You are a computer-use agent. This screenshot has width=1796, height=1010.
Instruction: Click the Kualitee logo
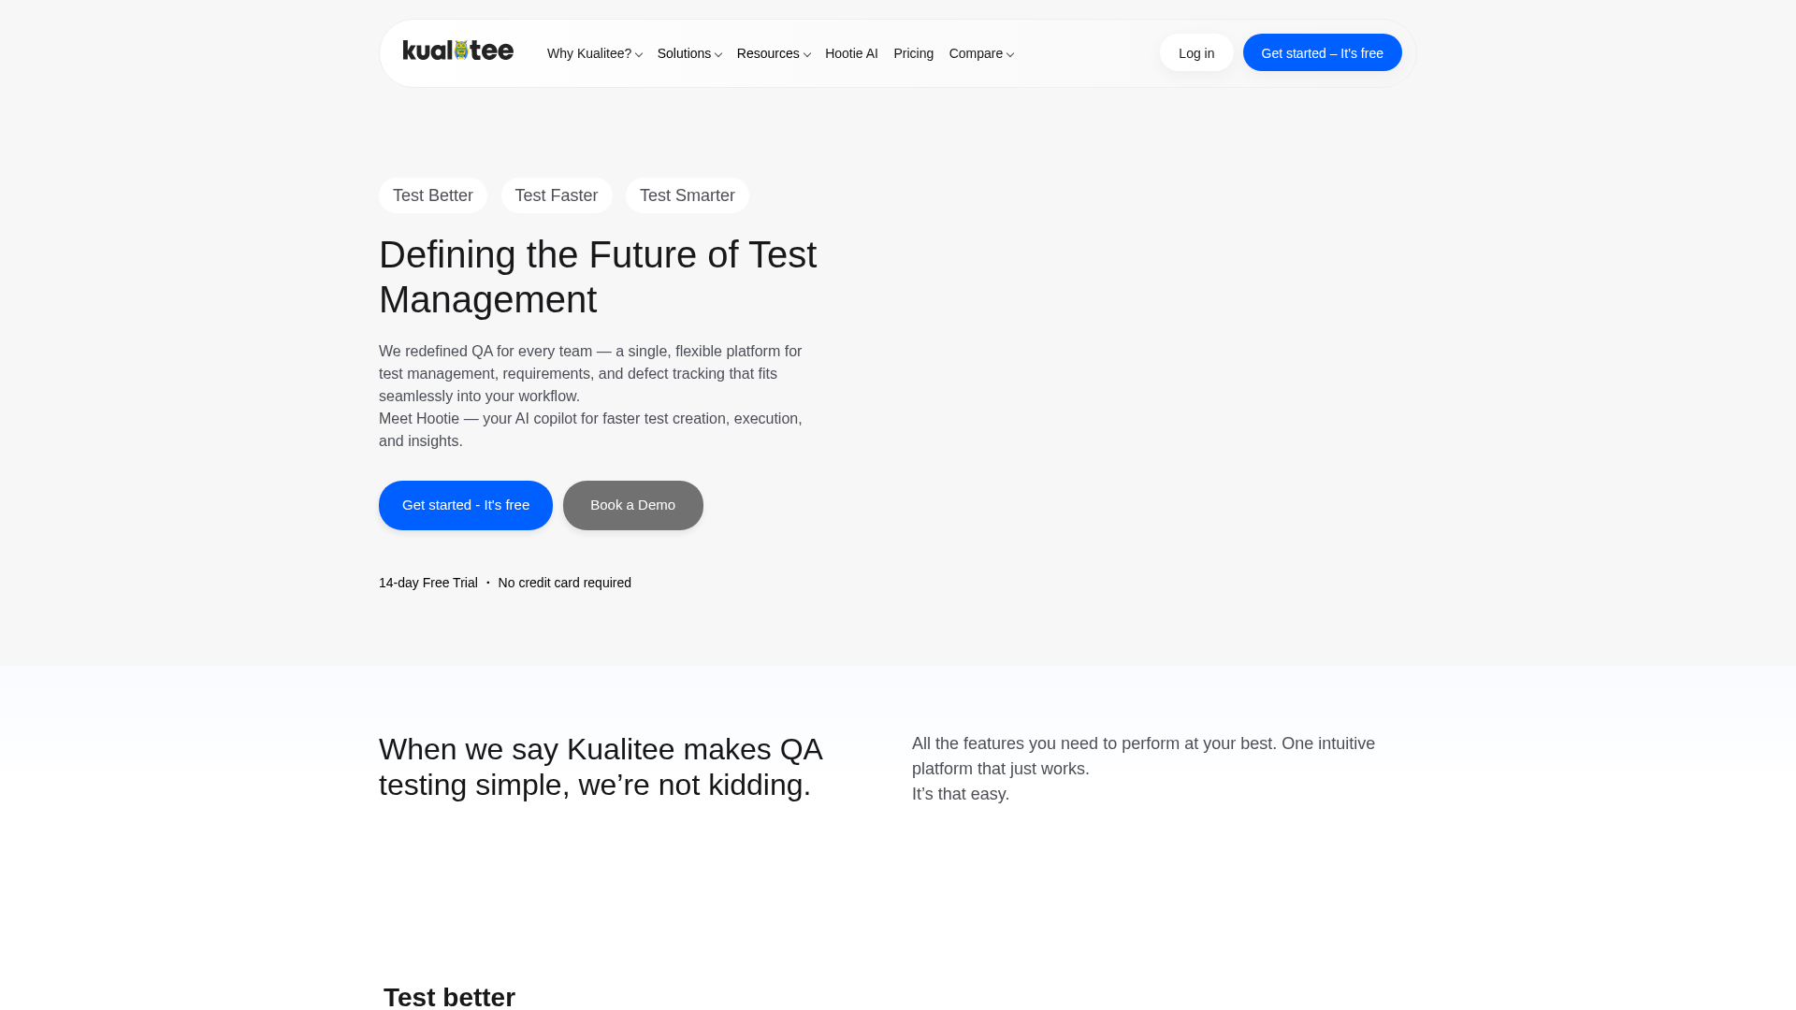(457, 51)
